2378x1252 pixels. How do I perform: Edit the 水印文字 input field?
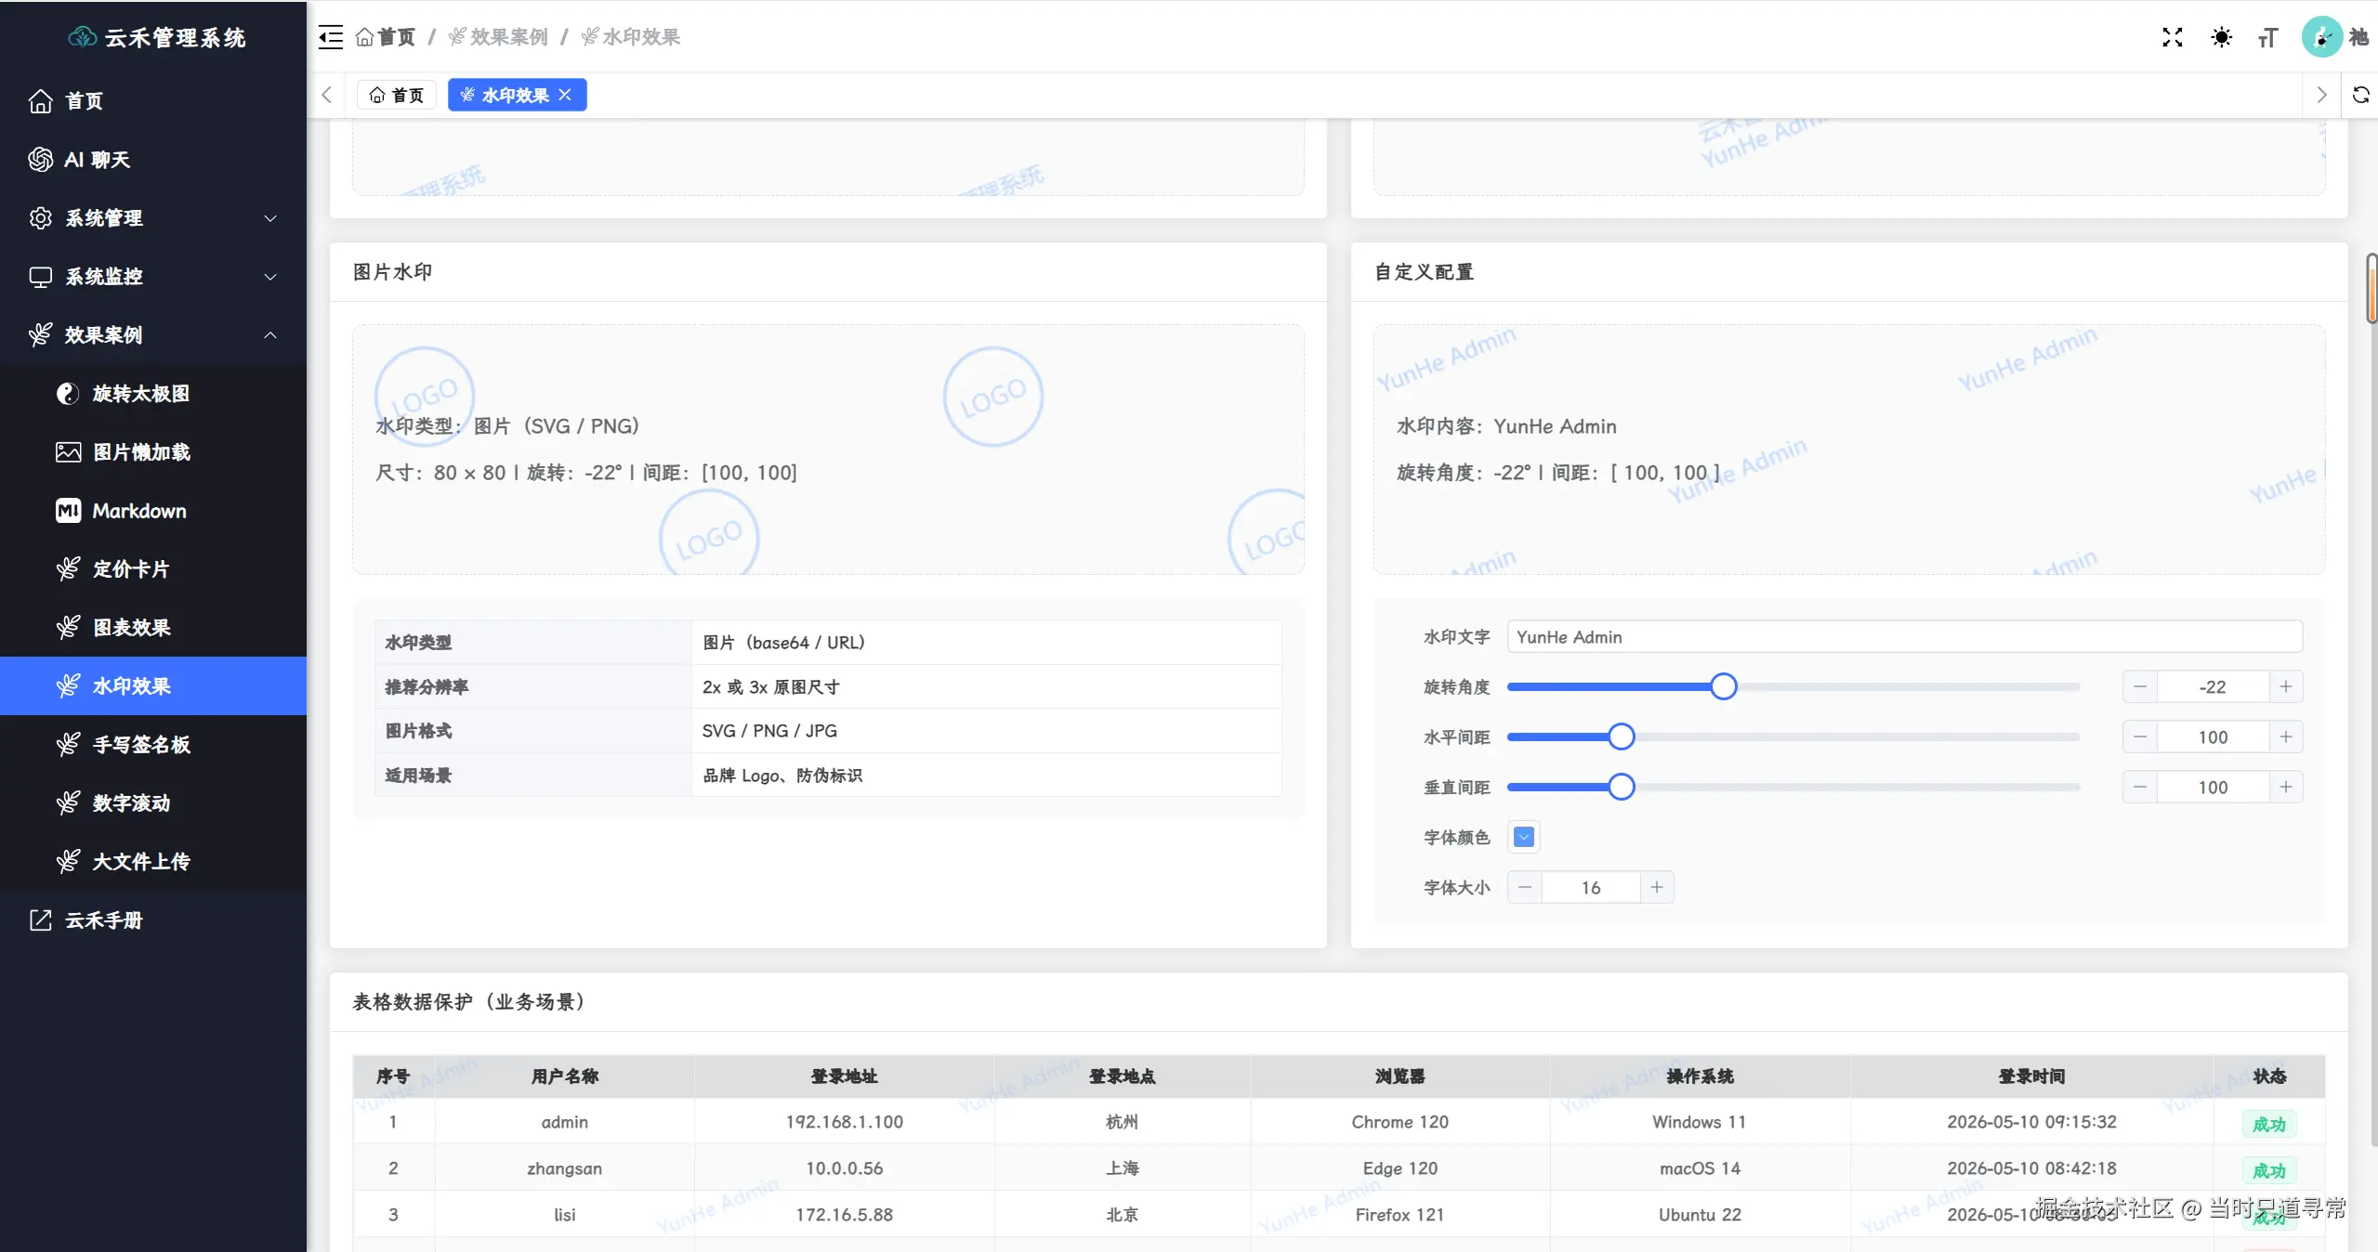(x=1904, y=637)
